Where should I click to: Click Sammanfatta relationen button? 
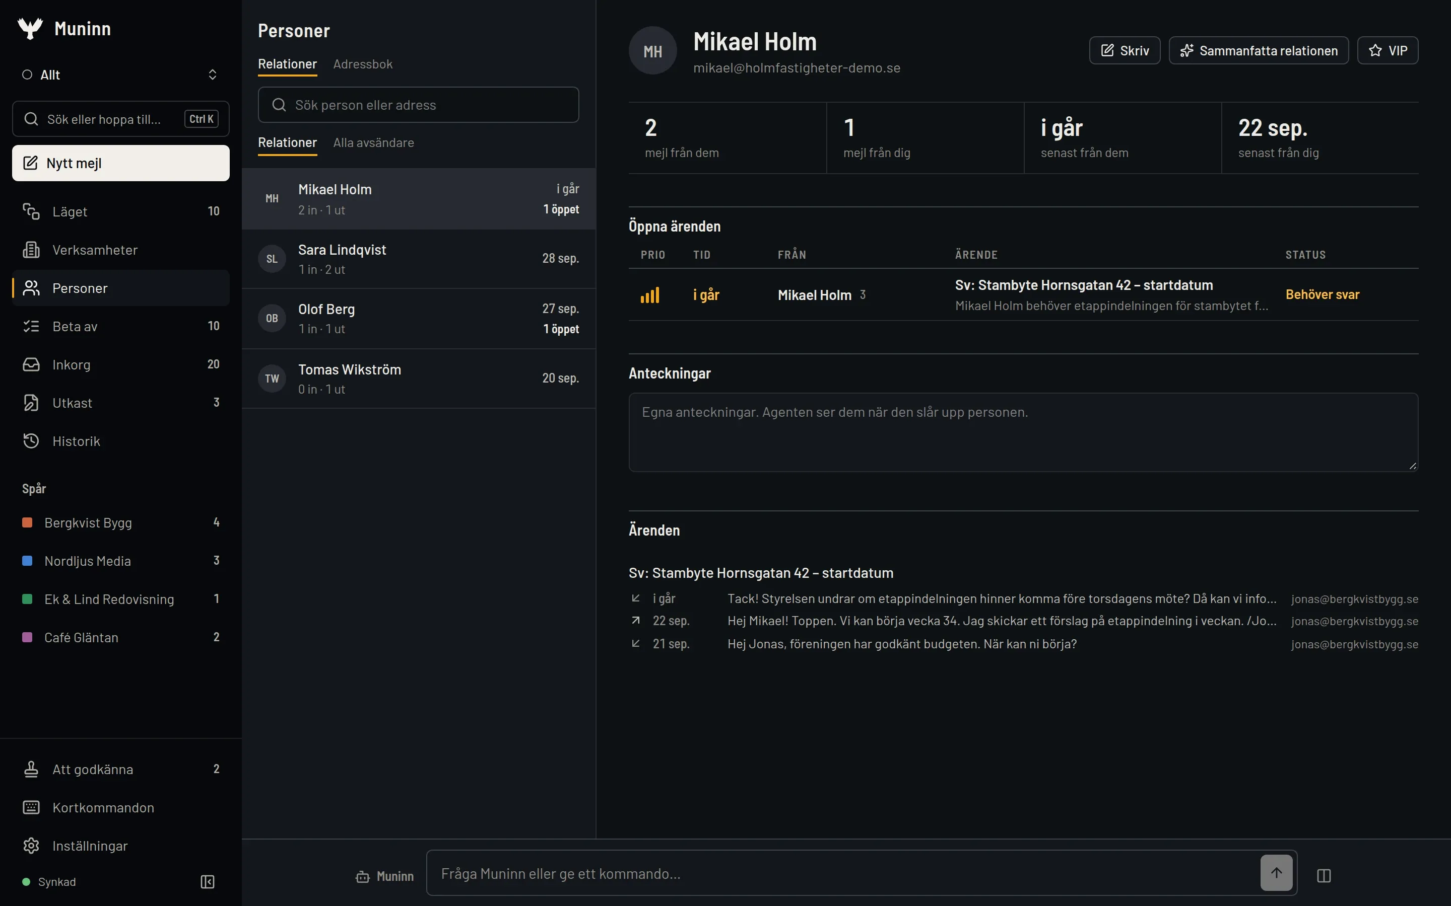pyautogui.click(x=1259, y=50)
